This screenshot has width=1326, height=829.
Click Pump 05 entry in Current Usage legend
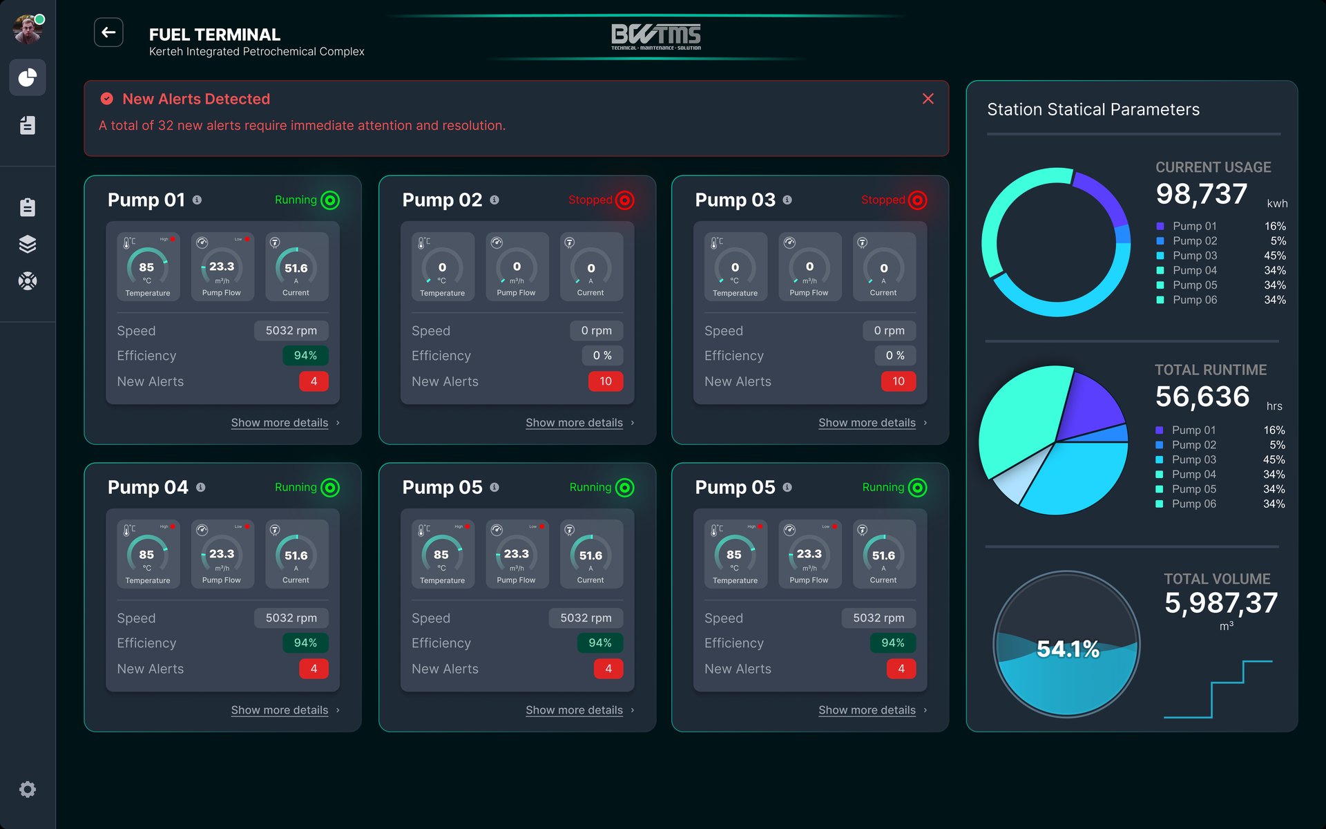[1221, 285]
